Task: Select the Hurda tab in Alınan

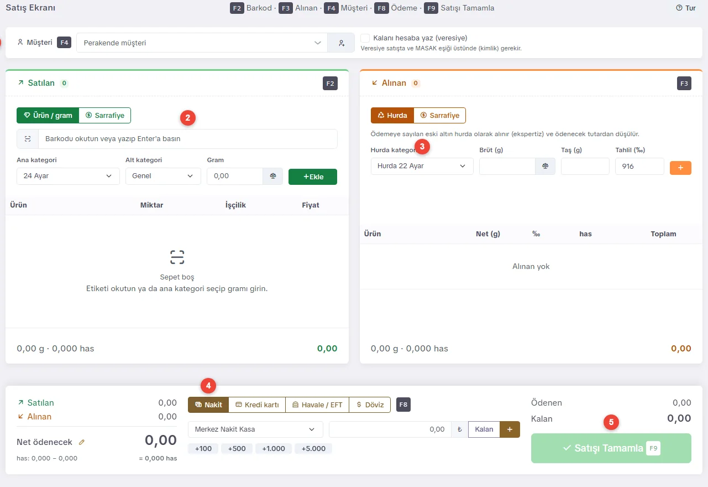Action: coord(392,115)
